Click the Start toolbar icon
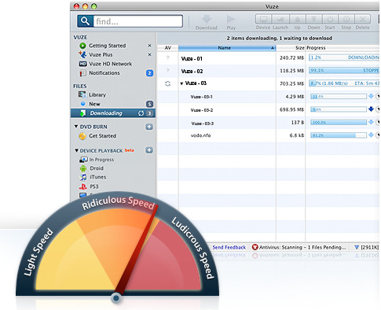The image size is (381, 310). [x=330, y=19]
